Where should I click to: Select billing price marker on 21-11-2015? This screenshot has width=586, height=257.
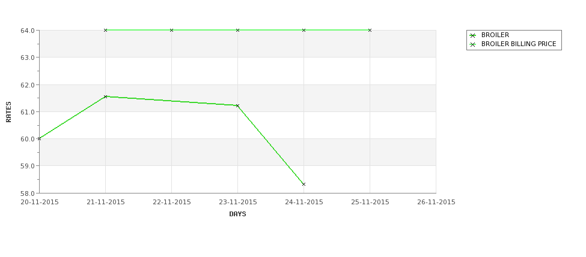coord(105,30)
